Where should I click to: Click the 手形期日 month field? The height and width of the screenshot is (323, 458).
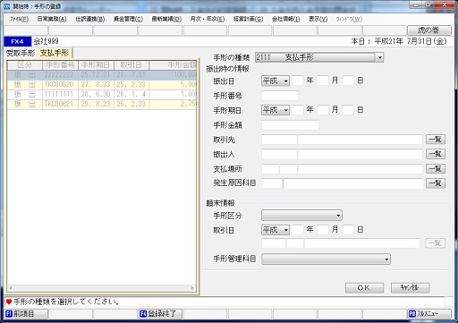[x=323, y=110]
